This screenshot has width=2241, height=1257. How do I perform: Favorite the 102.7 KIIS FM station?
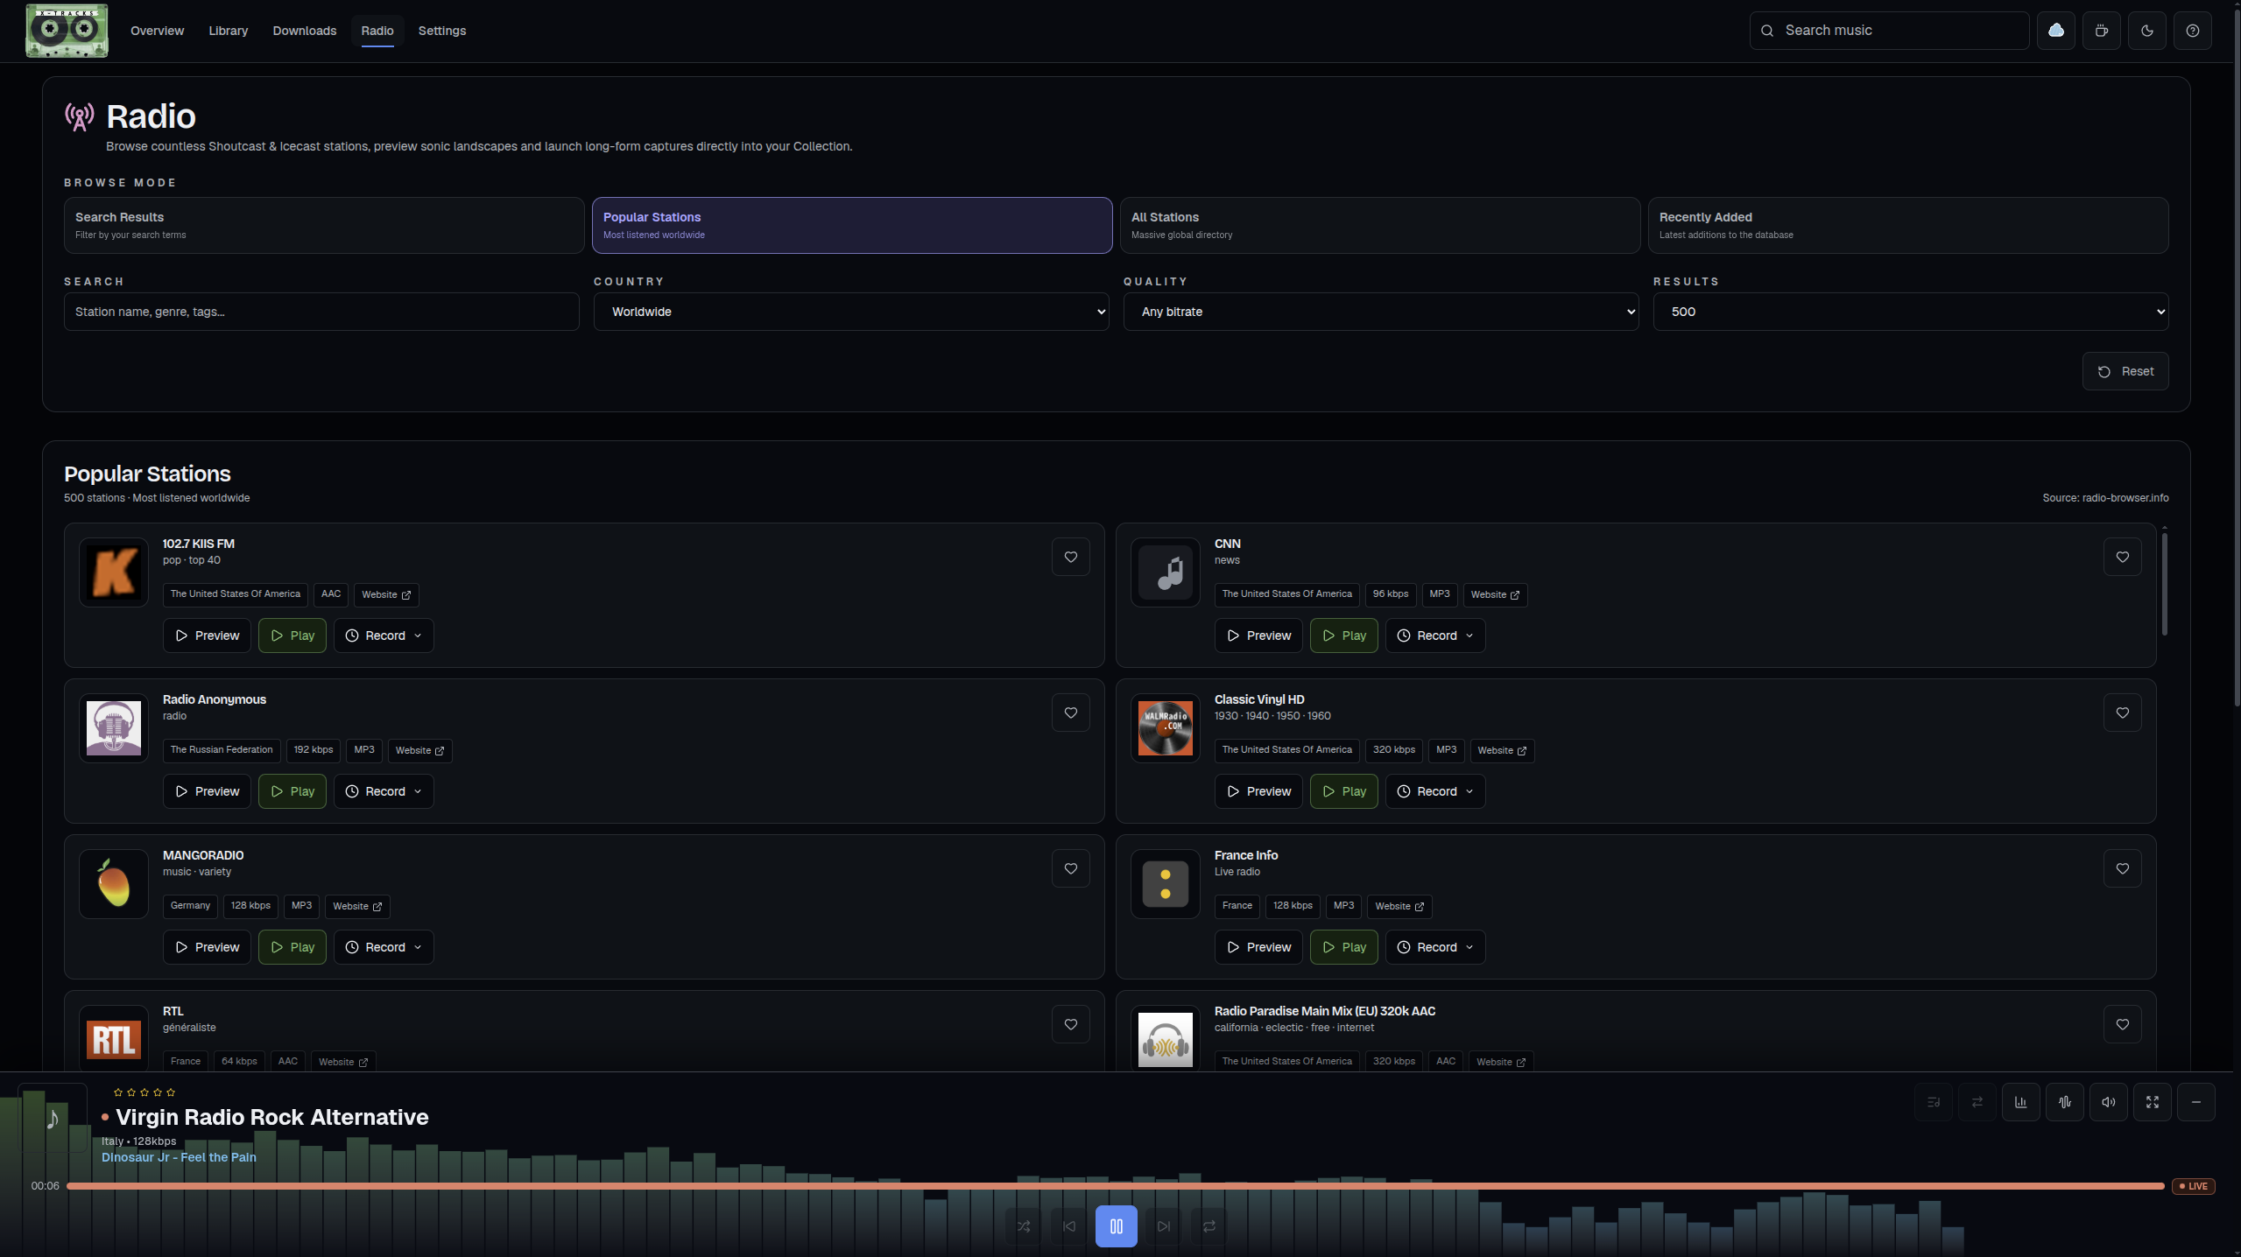pyautogui.click(x=1071, y=557)
